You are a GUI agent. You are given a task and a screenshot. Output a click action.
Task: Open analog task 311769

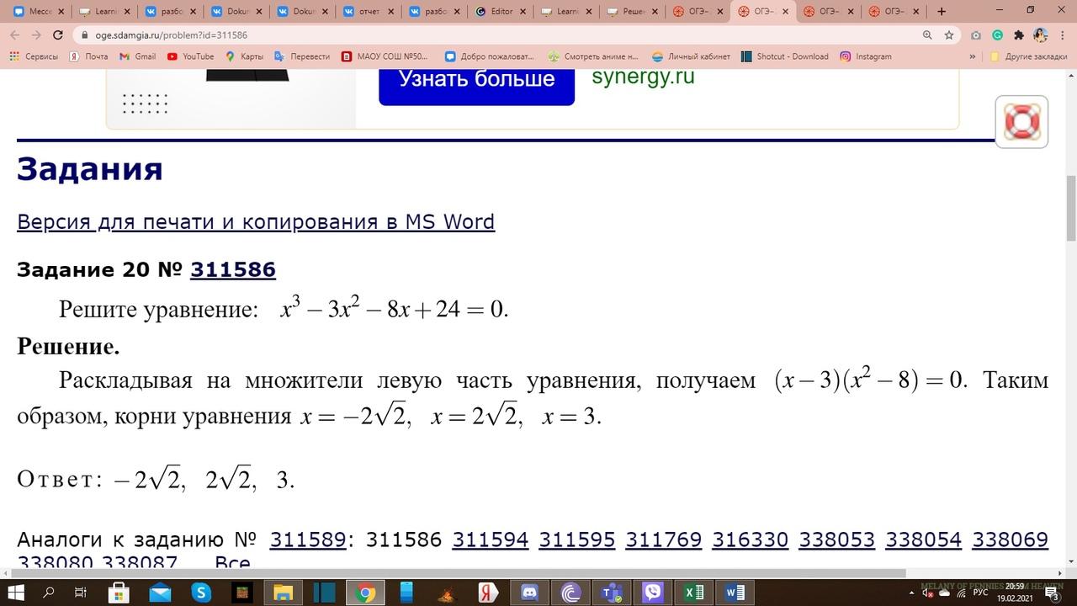coord(664,540)
